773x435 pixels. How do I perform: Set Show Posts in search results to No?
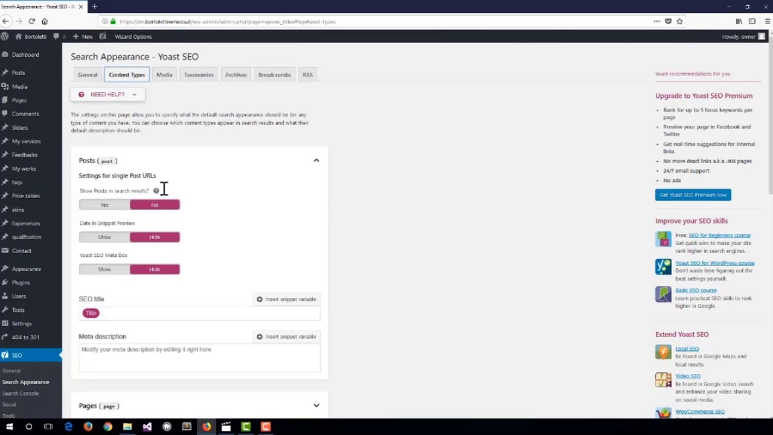coord(155,205)
